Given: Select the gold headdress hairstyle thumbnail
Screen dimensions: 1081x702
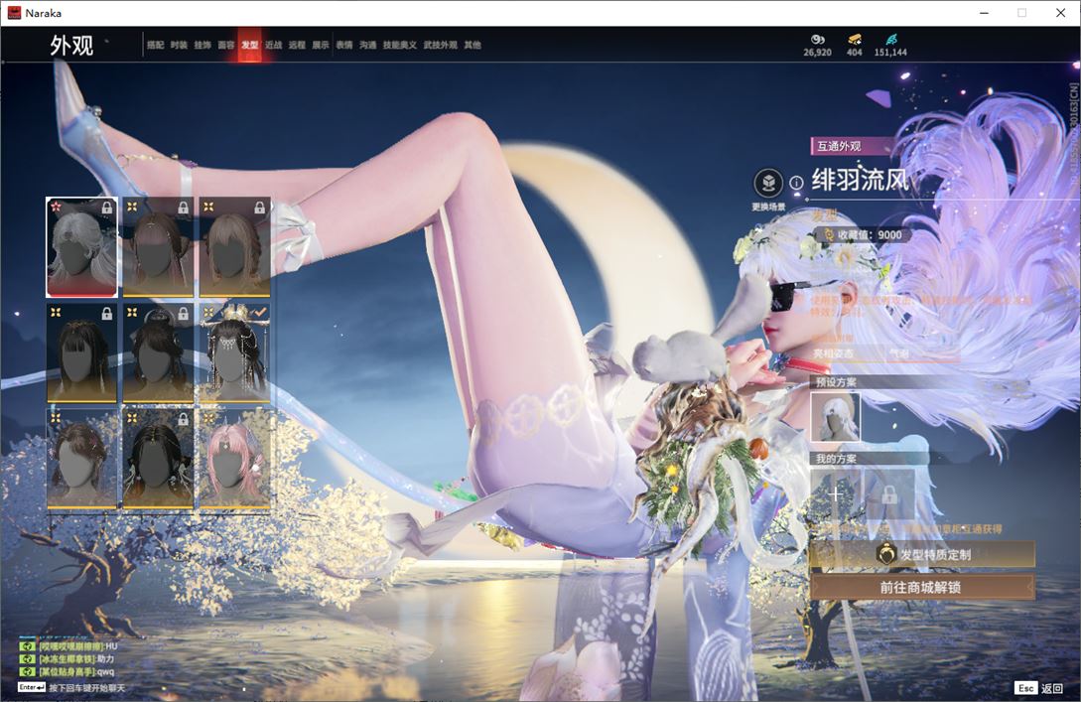Looking at the screenshot, I should tap(234, 352).
